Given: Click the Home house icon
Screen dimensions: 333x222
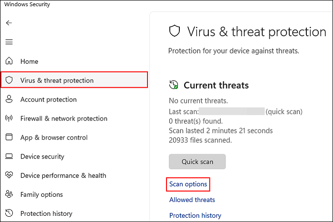Looking at the screenshot, I should coord(9,61).
